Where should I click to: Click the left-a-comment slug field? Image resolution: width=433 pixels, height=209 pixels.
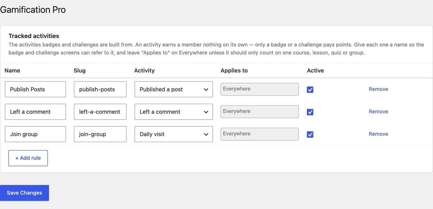(100, 112)
